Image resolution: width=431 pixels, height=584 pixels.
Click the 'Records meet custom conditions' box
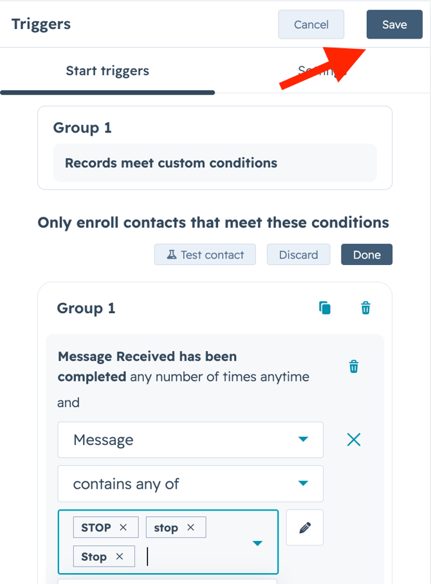point(215,163)
